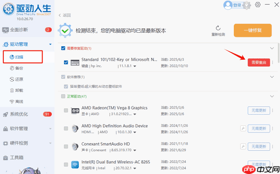Image resolution: width=280 pixels, height=174 pixels.
Task: Click the user avatar icon
Action: 228,5
